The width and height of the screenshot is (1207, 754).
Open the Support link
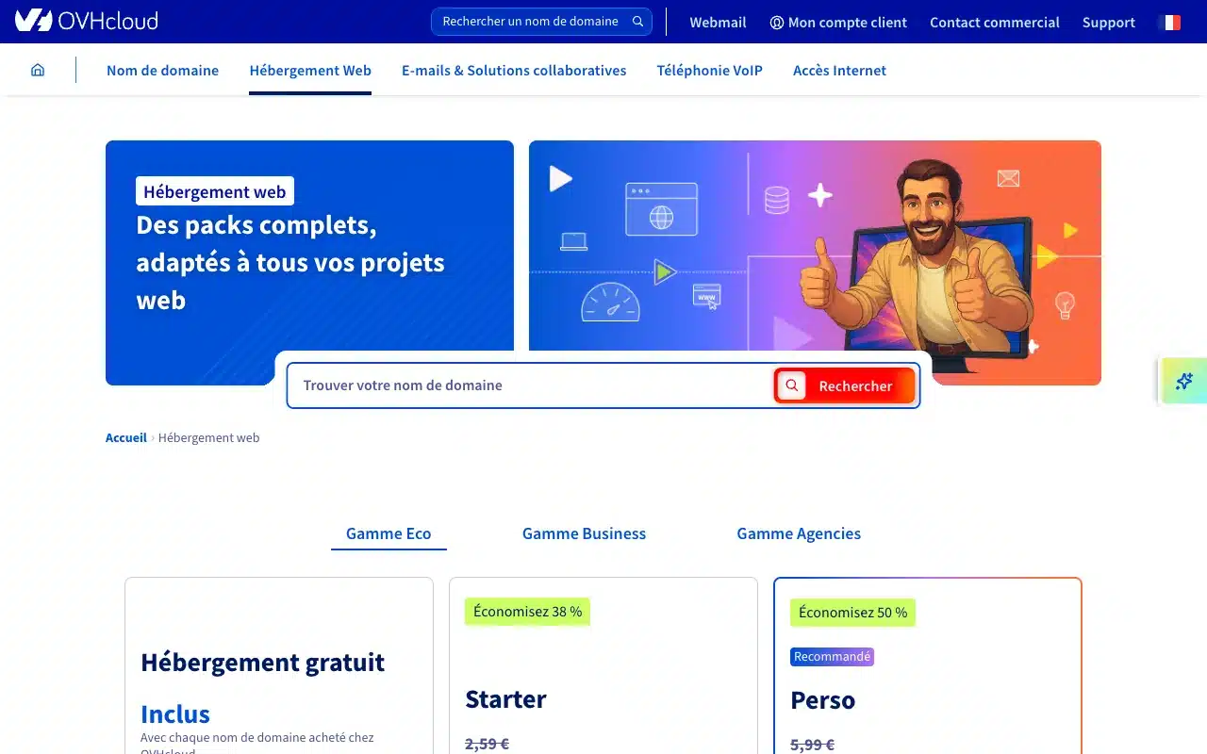point(1109,22)
